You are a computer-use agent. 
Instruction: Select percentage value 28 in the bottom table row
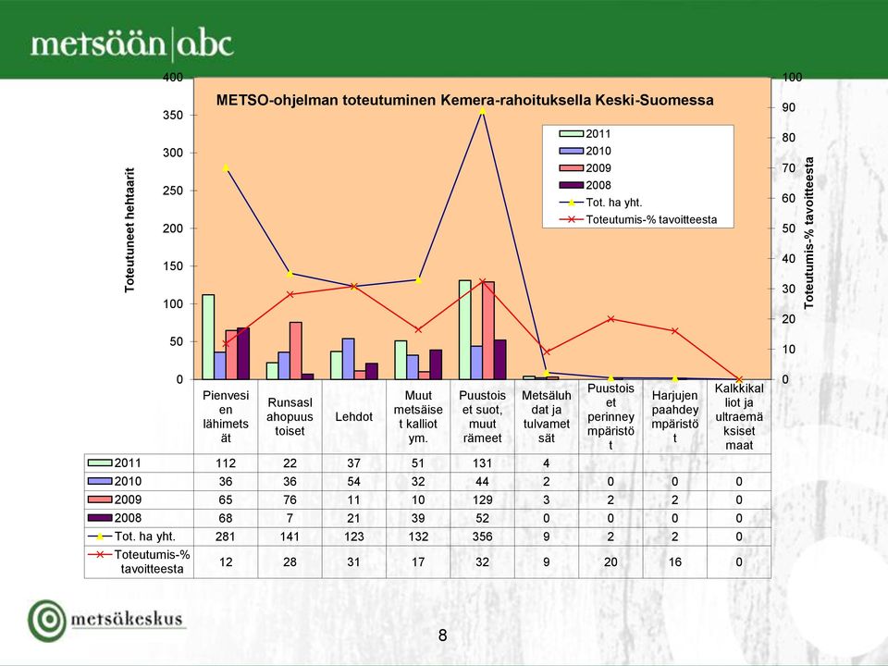tap(290, 561)
